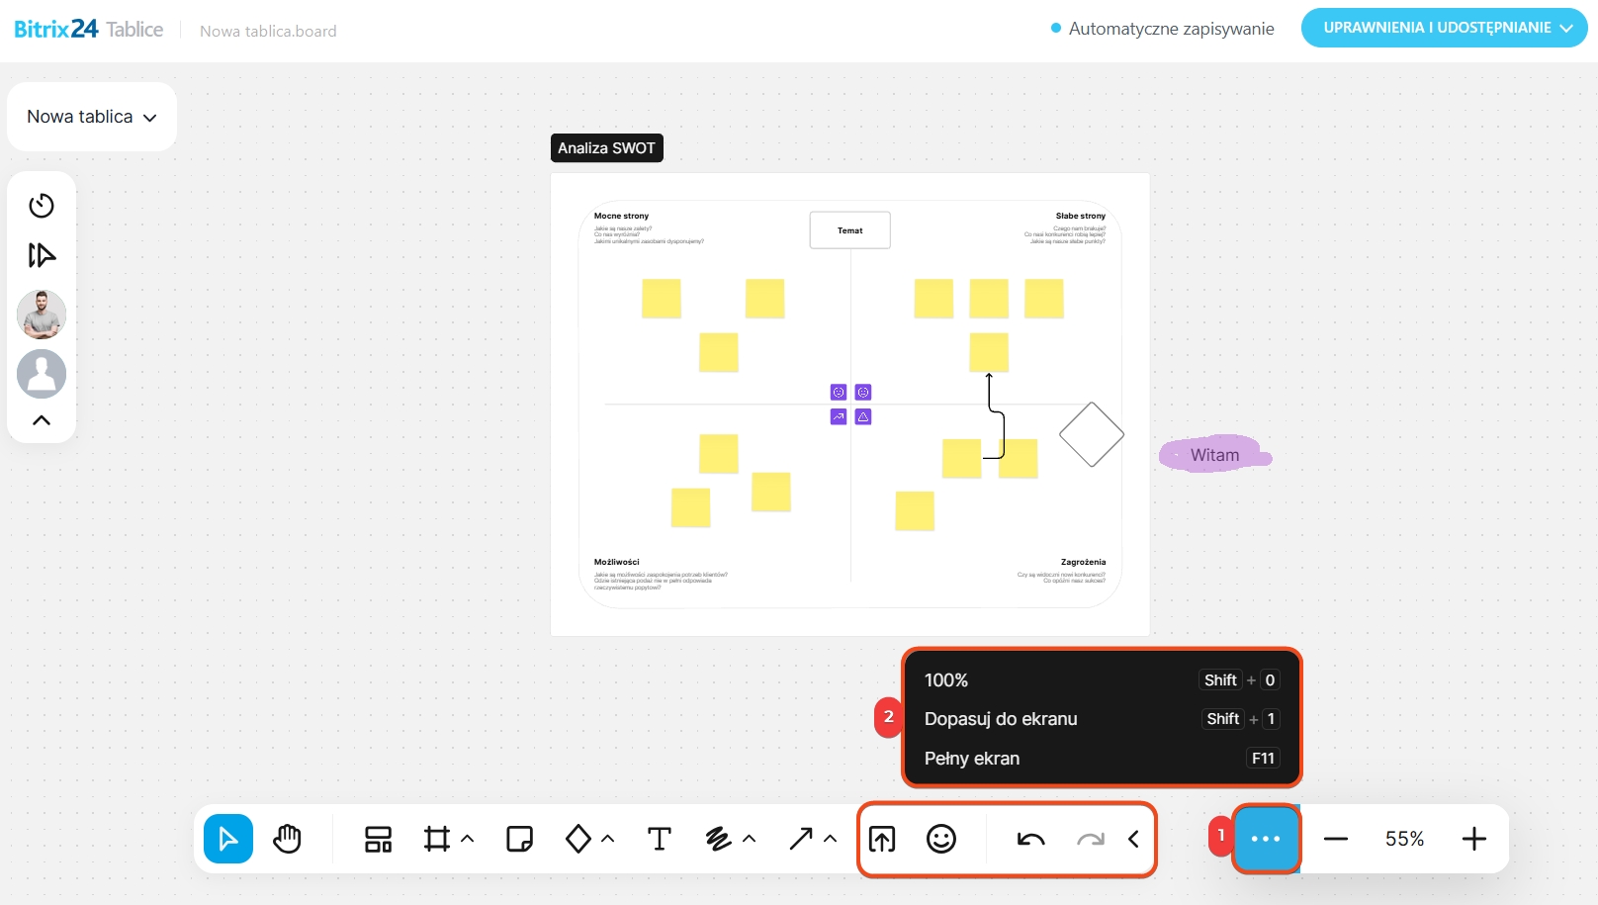Select the frame tool
1598x905 pixels.
[x=436, y=839]
